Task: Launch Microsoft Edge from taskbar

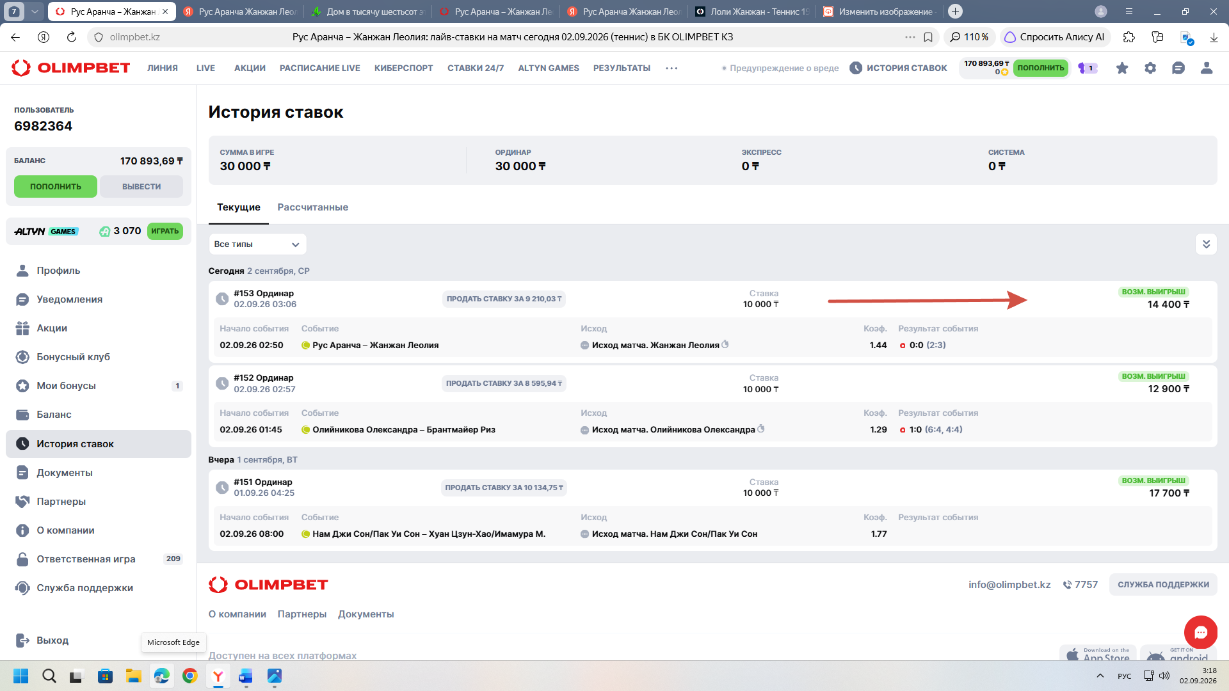Action: [162, 676]
